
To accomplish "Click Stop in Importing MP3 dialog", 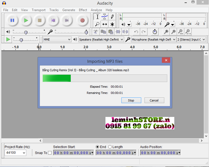I will [131, 100].
